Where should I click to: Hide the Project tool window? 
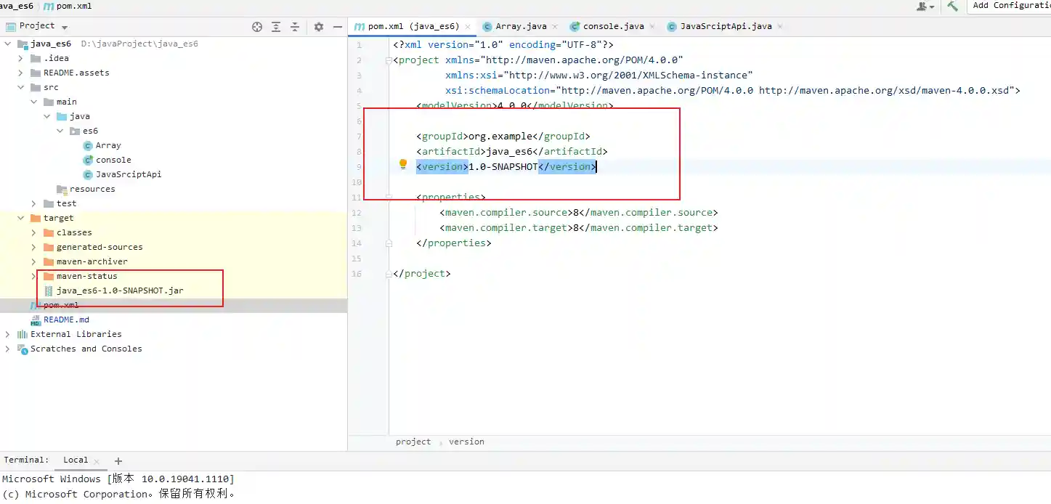[x=337, y=27]
